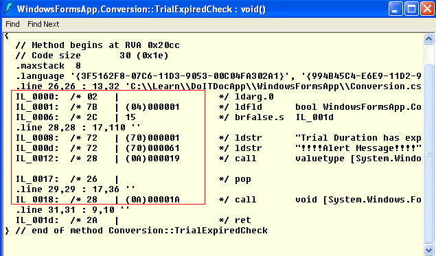Click 'end of method Conversion::TrialExpiredCheck' comment
Screen dimensions: 436x256
[141, 231]
